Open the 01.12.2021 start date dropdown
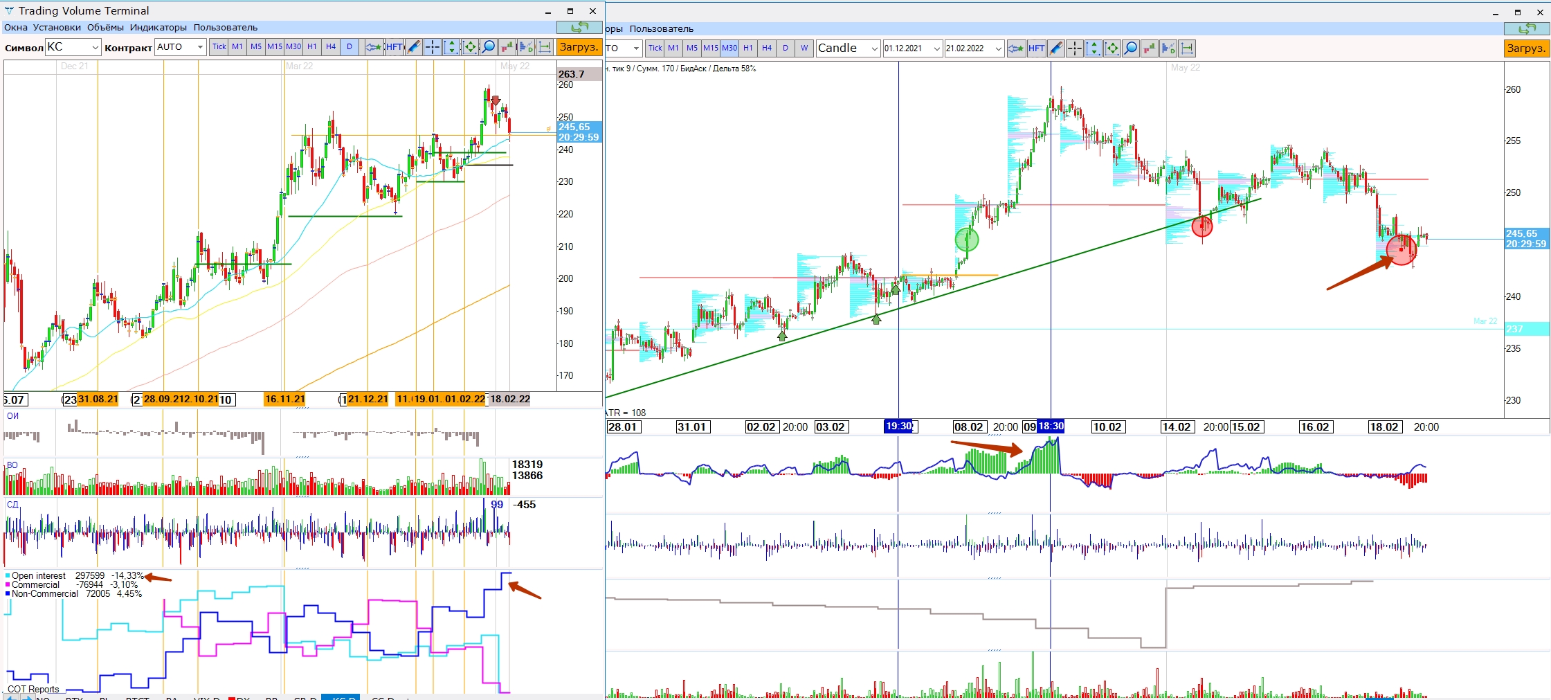The image size is (1551, 700). pos(937,48)
